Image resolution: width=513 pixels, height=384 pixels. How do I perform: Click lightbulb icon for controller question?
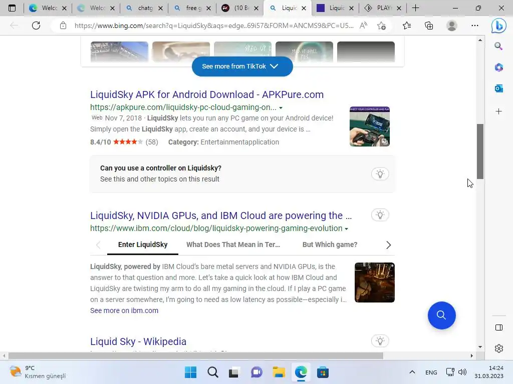click(380, 173)
